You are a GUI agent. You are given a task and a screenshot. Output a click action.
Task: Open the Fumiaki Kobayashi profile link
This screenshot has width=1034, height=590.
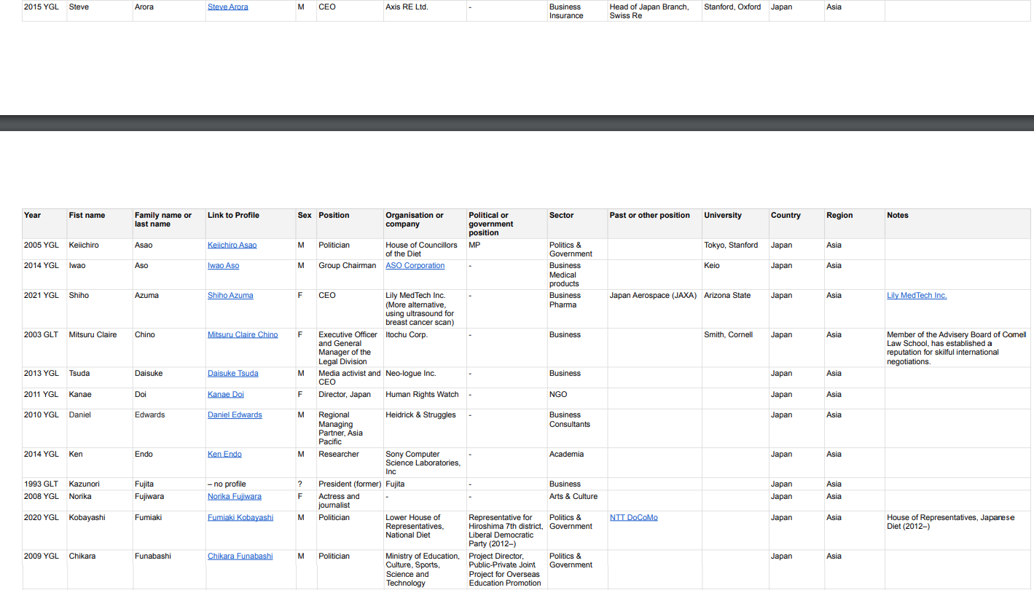click(240, 517)
